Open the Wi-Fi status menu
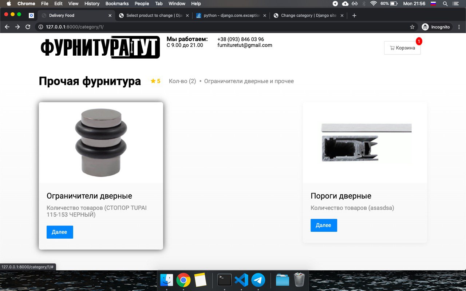 [374, 4]
